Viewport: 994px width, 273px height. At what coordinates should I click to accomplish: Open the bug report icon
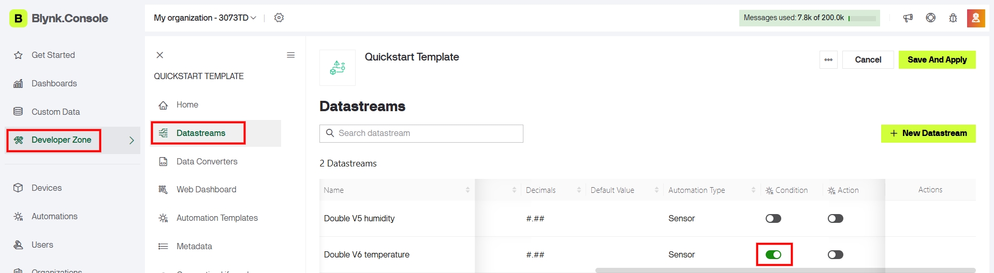(953, 18)
